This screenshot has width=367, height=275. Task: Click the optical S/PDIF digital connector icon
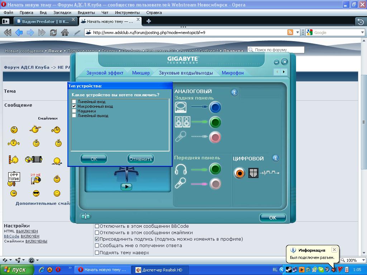[x=253, y=173]
